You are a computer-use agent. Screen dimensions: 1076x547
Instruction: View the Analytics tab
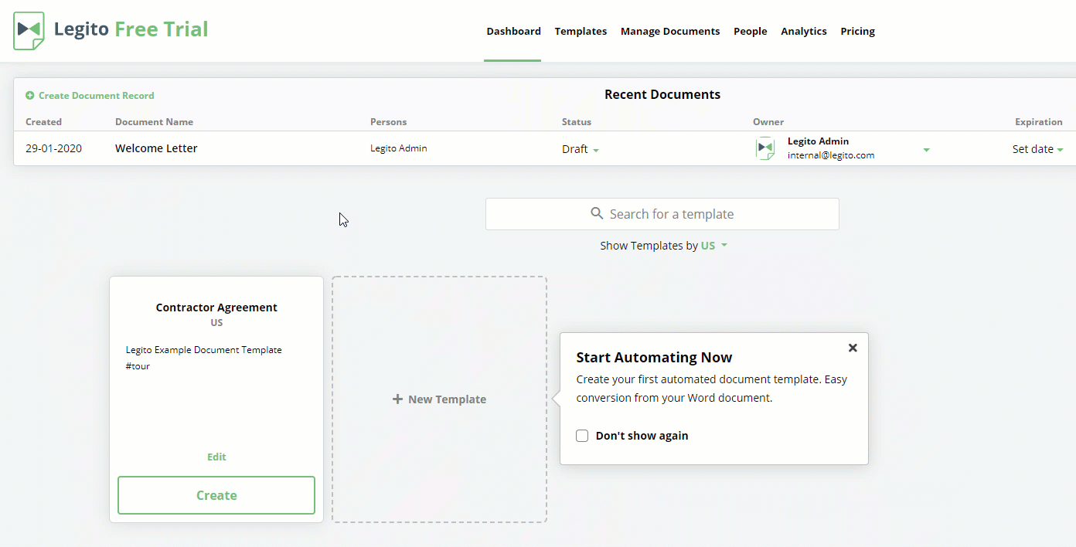coord(804,32)
